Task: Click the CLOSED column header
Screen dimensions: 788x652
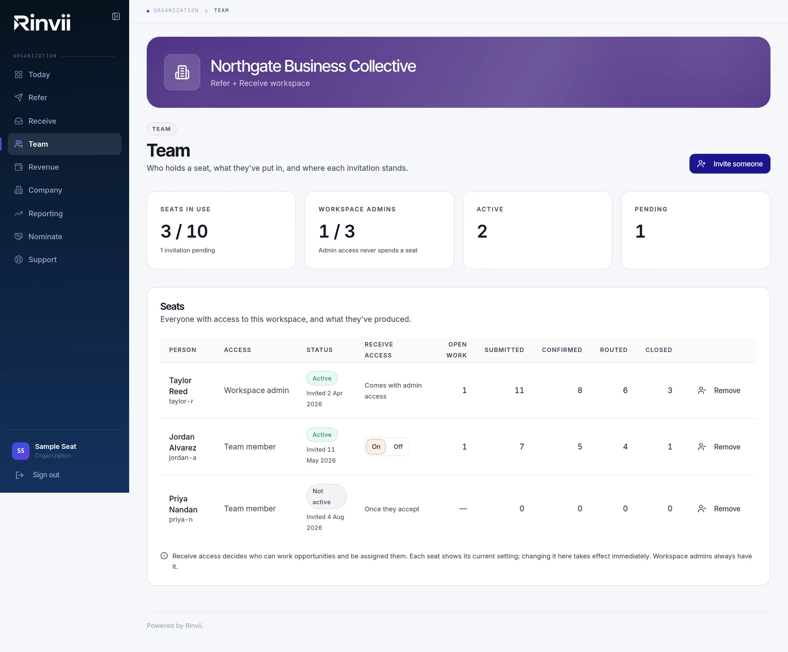Action: [x=659, y=350]
